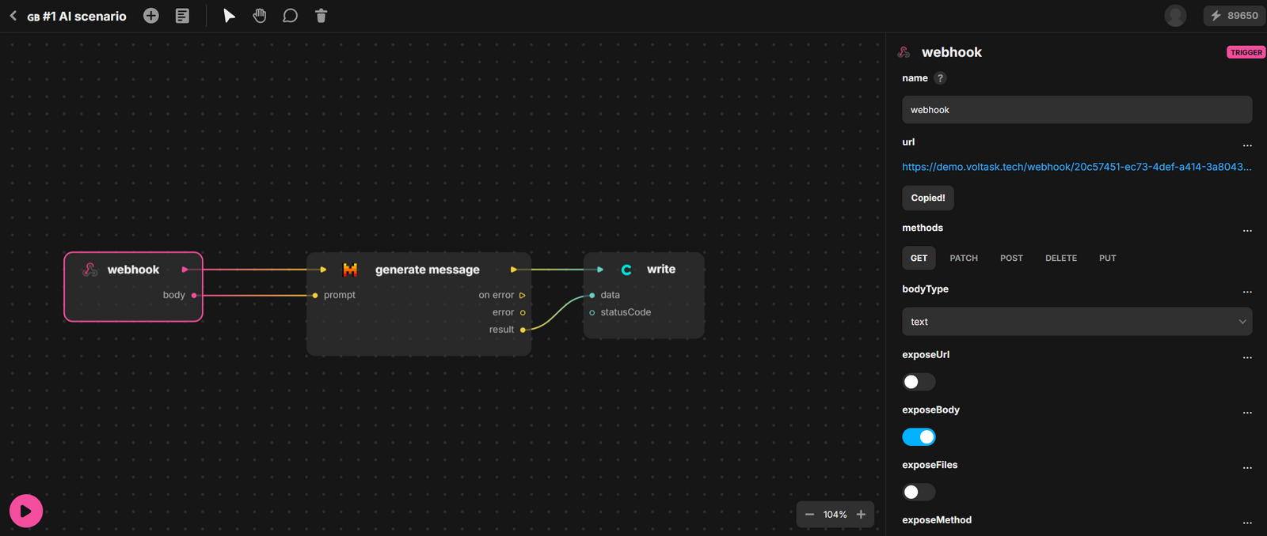
Task: Open the exposeBody options ellipsis menu
Action: pos(1247,413)
